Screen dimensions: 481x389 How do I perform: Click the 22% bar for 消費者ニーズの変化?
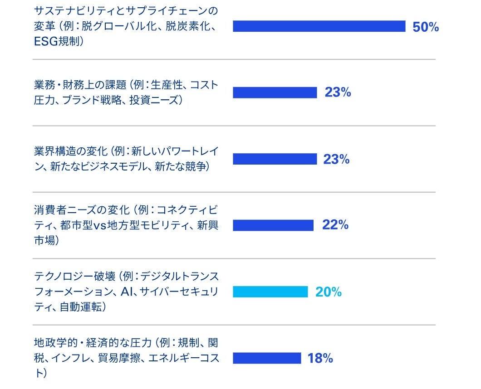click(273, 225)
